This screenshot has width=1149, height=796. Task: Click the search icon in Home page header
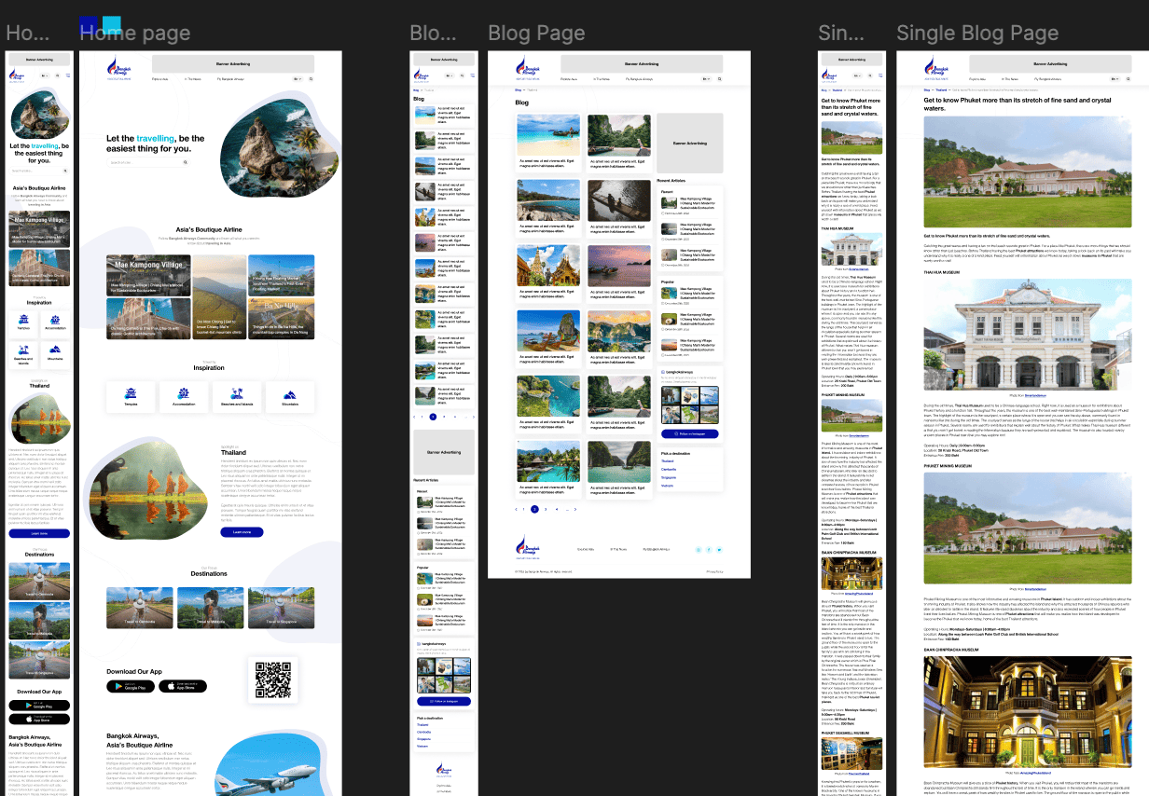tap(311, 79)
